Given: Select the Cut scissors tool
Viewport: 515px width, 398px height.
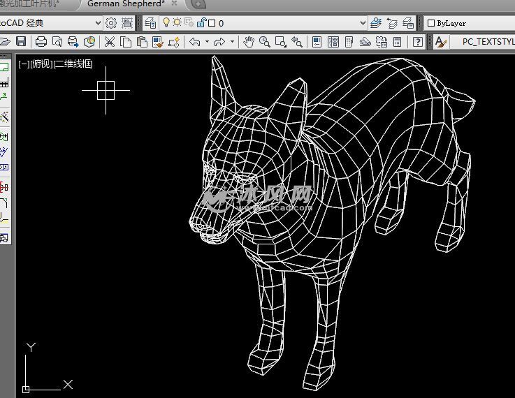Looking at the screenshot, I should 110,42.
